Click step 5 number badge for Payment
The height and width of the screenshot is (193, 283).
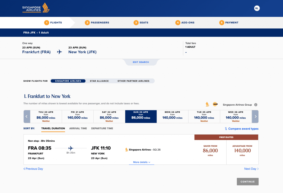tap(222, 23)
